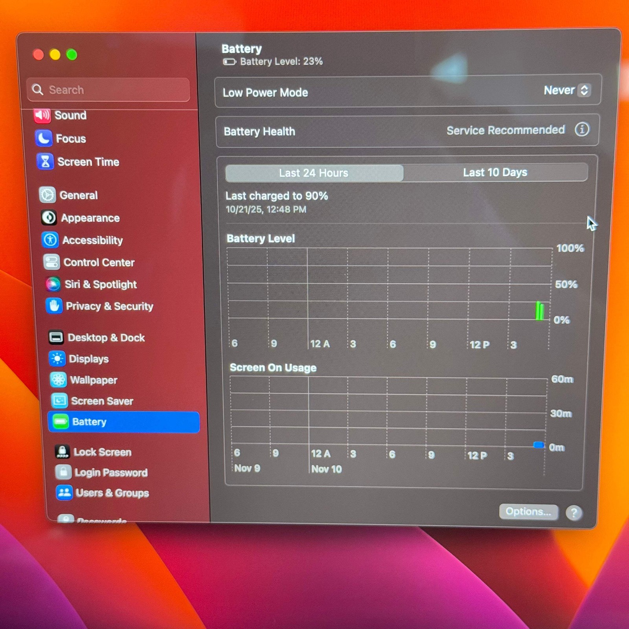Switch to the Last 10 Days tab
The width and height of the screenshot is (629, 629).
pyautogui.click(x=495, y=173)
